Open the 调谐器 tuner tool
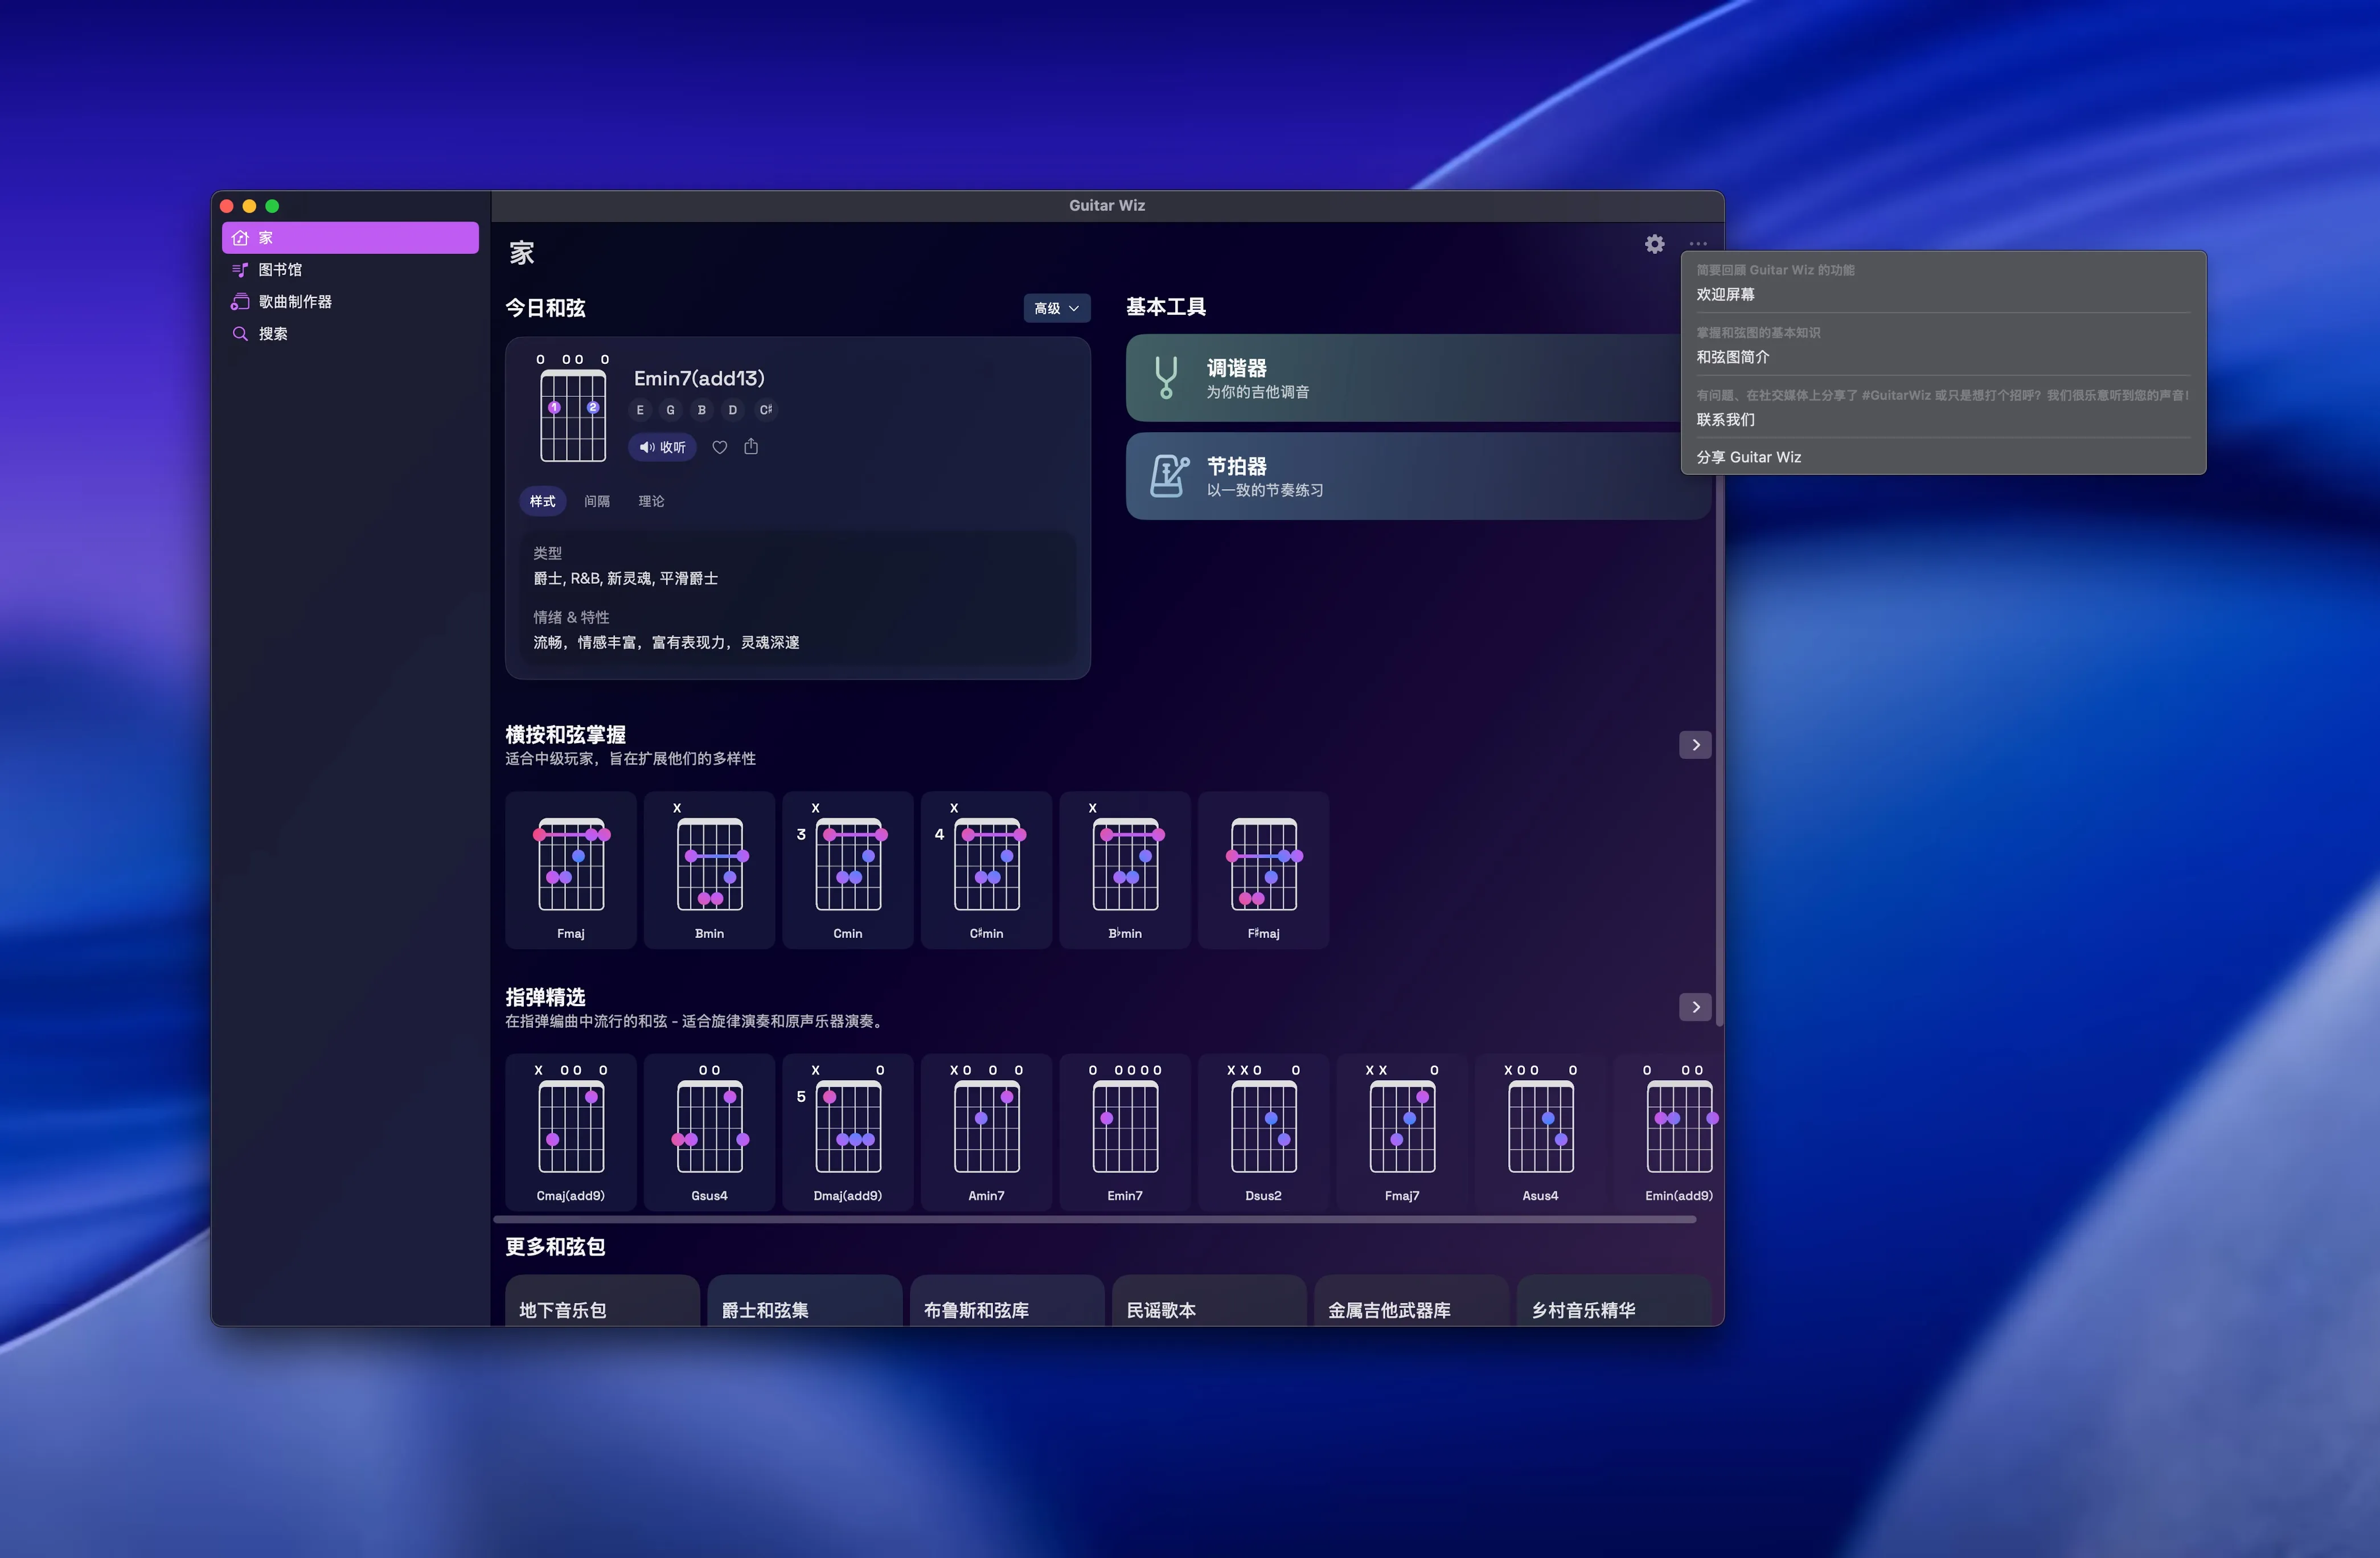The width and height of the screenshot is (2380, 1558). [1417, 378]
